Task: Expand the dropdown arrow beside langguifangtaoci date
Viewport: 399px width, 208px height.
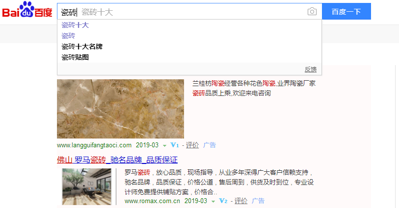Action: [164, 146]
